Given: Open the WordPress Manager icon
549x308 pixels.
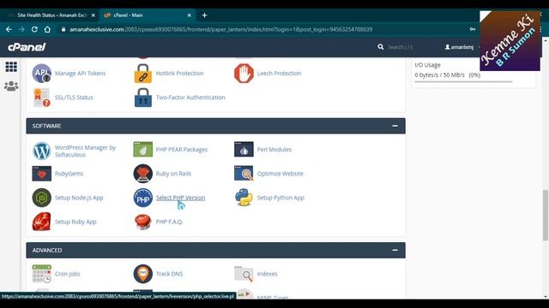Looking at the screenshot, I should [42, 151].
